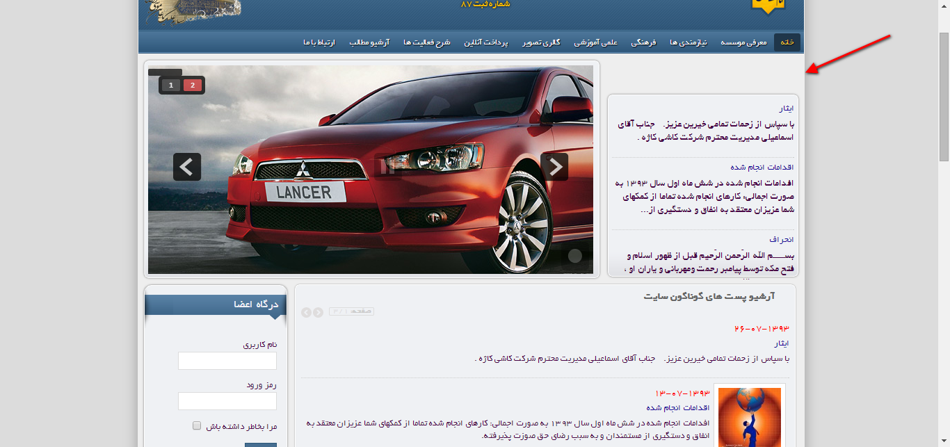The height and width of the screenshot is (447, 950).
Task: Select slide 2 in slider pager
Action: pos(193,85)
